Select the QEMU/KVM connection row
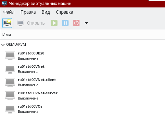This screenshot has height=129, width=165. (83, 44)
